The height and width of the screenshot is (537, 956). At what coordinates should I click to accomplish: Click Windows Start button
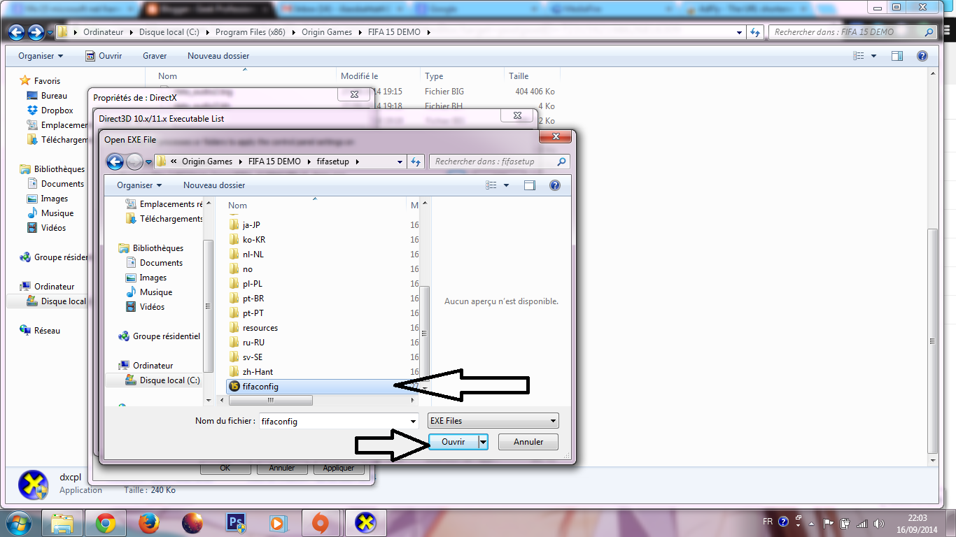(17, 523)
